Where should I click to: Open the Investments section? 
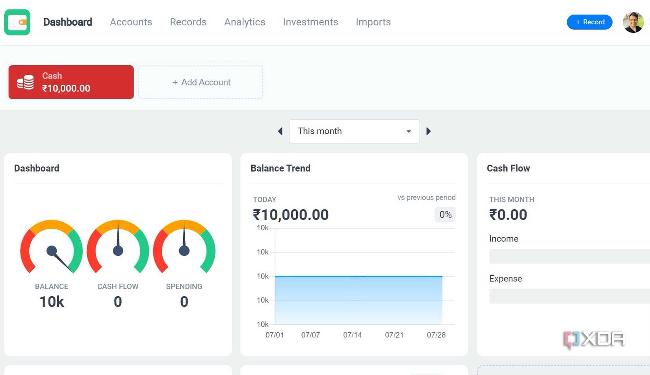tap(310, 22)
